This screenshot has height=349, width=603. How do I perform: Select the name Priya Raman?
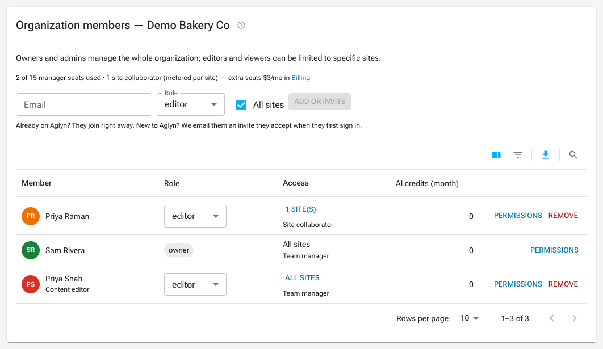[68, 216]
